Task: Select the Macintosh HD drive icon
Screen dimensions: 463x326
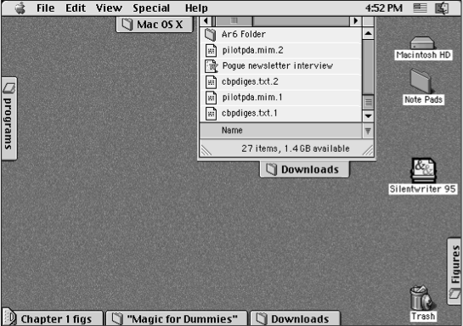Action: tap(422, 43)
